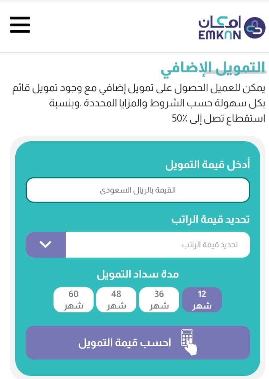Click the التمويل الإضافي page heading
The image size is (269, 379).
(213, 69)
